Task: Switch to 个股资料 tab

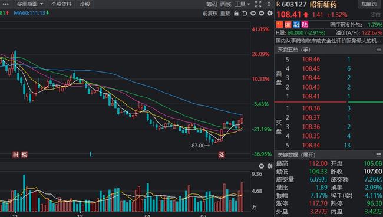Action: pyautogui.click(x=61, y=4)
